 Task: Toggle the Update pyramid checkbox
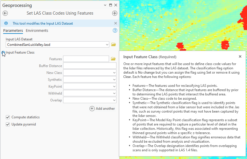coord(8,124)
